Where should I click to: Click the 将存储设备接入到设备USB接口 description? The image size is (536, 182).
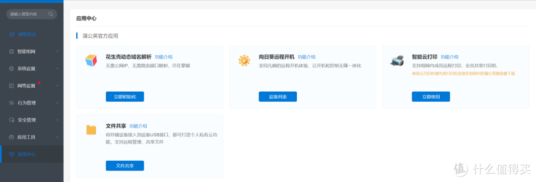point(162,138)
